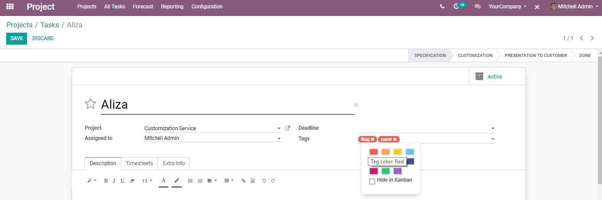Check the Hide in Kanban checkbox
Screen dimensions: 602x200
[372, 181]
